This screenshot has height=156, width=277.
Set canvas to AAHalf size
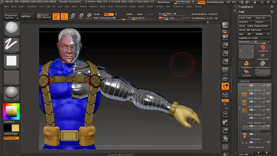225,62
